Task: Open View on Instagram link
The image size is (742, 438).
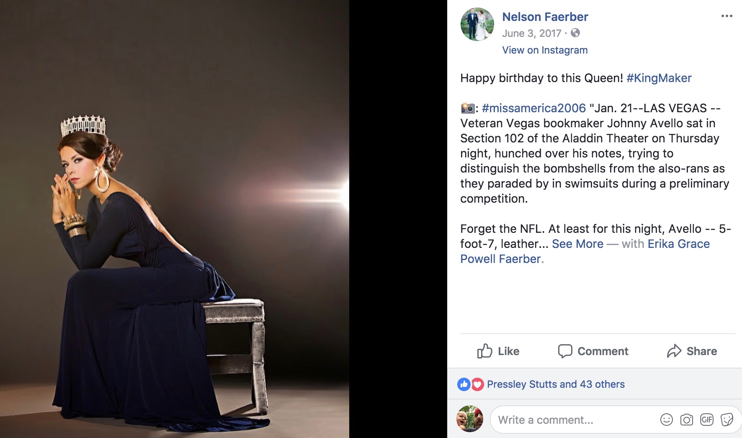Action: [545, 50]
